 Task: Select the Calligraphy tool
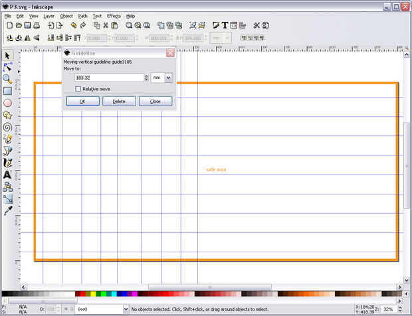[7, 163]
